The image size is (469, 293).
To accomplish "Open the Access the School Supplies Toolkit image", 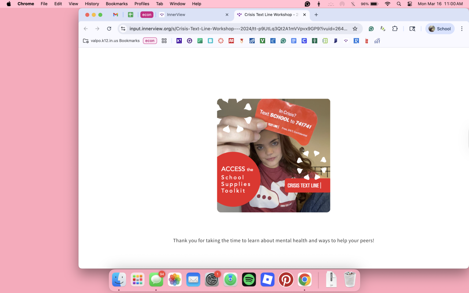I will (274, 156).
